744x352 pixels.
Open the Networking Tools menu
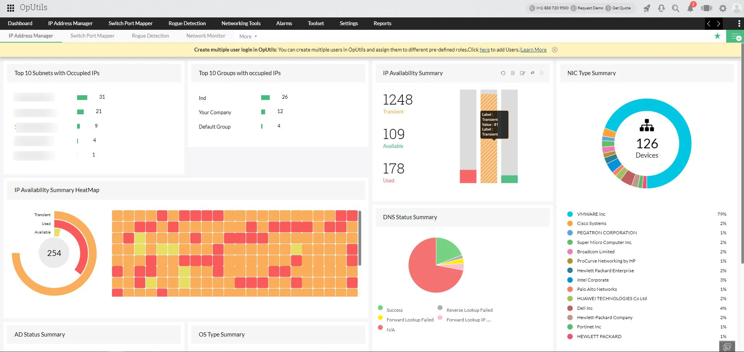[x=241, y=23]
